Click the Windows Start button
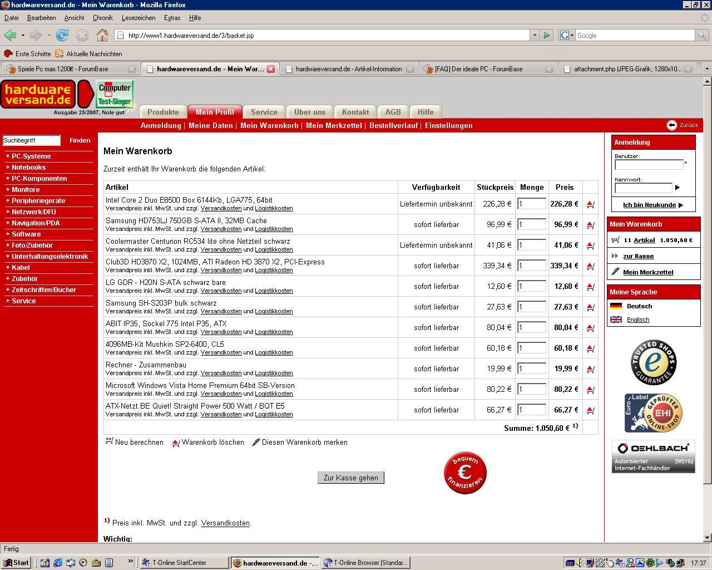 pos(16,563)
